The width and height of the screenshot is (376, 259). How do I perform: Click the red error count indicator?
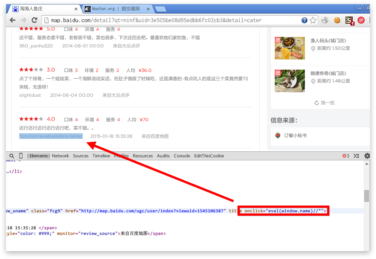pos(346,156)
